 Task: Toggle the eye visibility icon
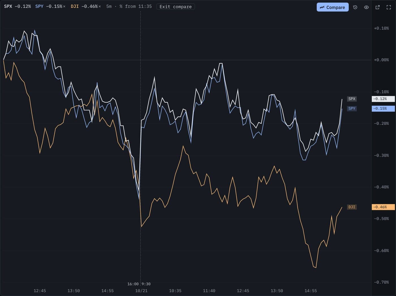pos(366,7)
